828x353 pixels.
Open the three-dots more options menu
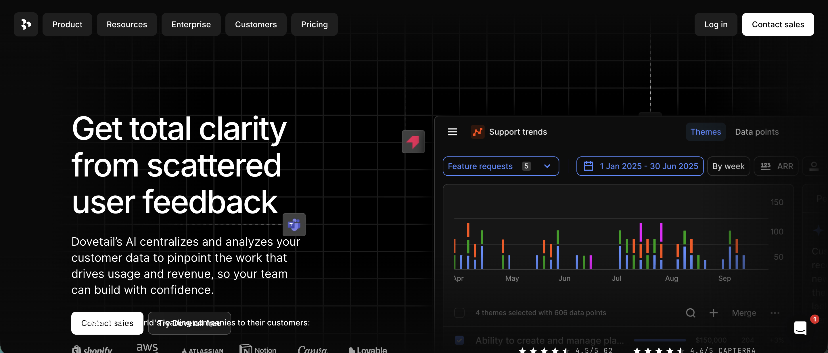tap(775, 313)
